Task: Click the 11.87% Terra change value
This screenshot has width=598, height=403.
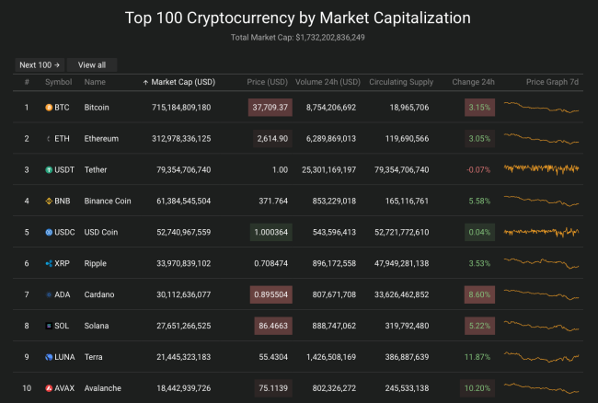Action: (477, 357)
